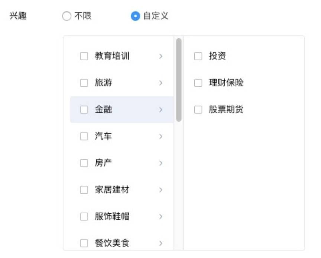Expand the 汽车 category chevron
The height and width of the screenshot is (258, 321).
[161, 136]
